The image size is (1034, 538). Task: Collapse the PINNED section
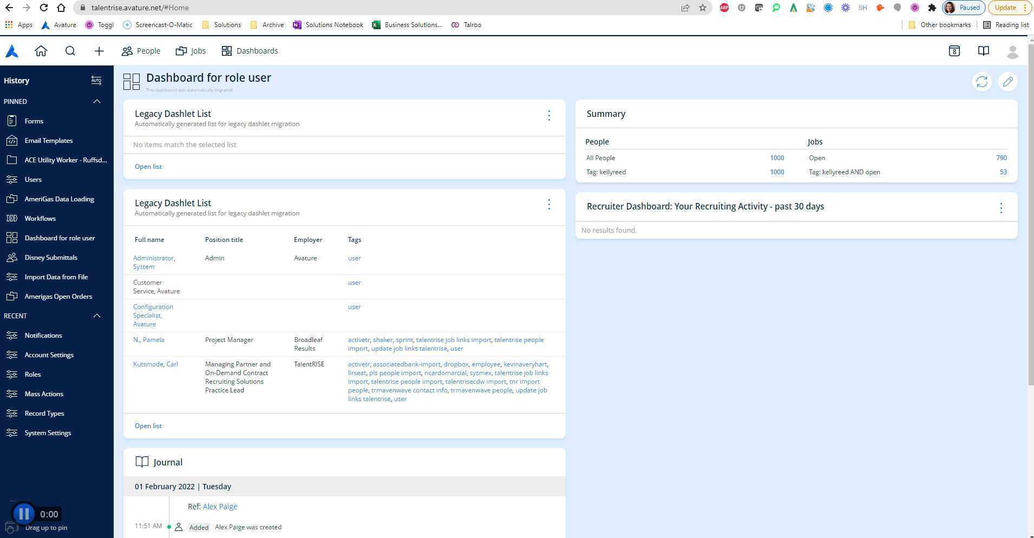pyautogui.click(x=97, y=101)
